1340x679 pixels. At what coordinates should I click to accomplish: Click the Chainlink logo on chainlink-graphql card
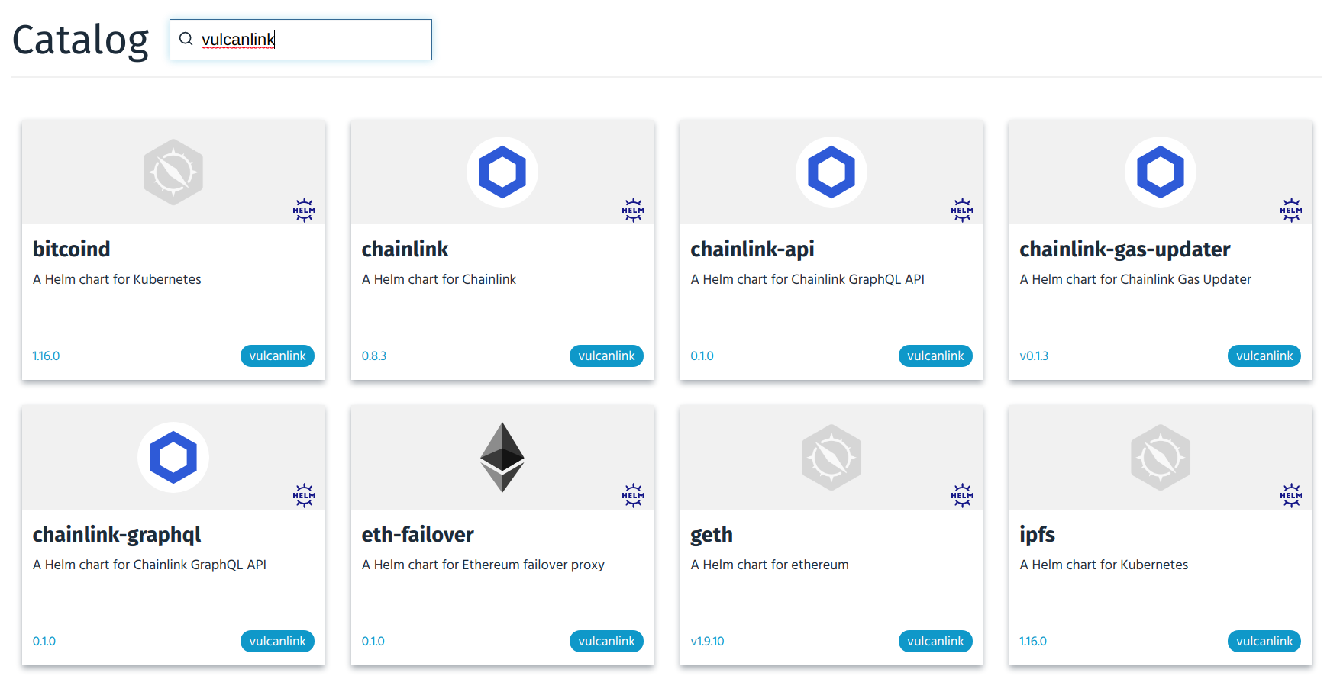pos(173,457)
